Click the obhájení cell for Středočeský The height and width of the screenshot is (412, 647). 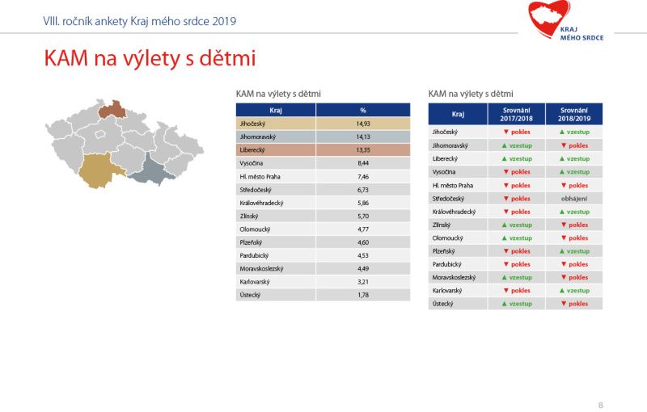click(x=574, y=199)
